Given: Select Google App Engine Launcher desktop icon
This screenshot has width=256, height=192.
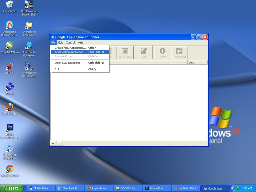Looking at the screenshot, I should click(10, 152).
